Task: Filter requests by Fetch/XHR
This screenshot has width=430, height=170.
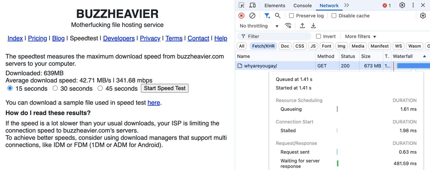Action: (263, 46)
